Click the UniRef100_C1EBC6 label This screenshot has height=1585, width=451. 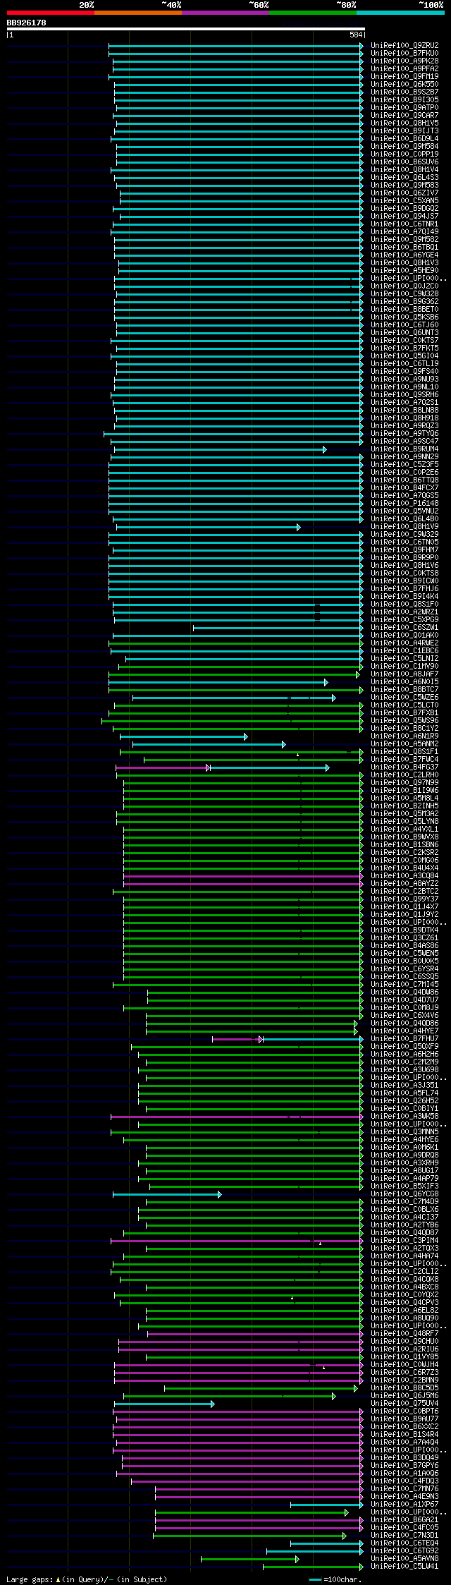coord(404,650)
